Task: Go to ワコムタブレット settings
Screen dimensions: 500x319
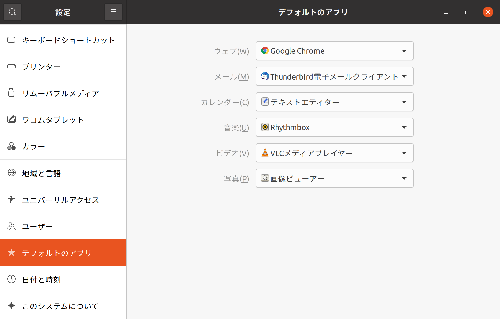Action: [x=63, y=120]
